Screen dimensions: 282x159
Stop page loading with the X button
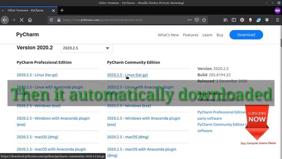point(22,20)
